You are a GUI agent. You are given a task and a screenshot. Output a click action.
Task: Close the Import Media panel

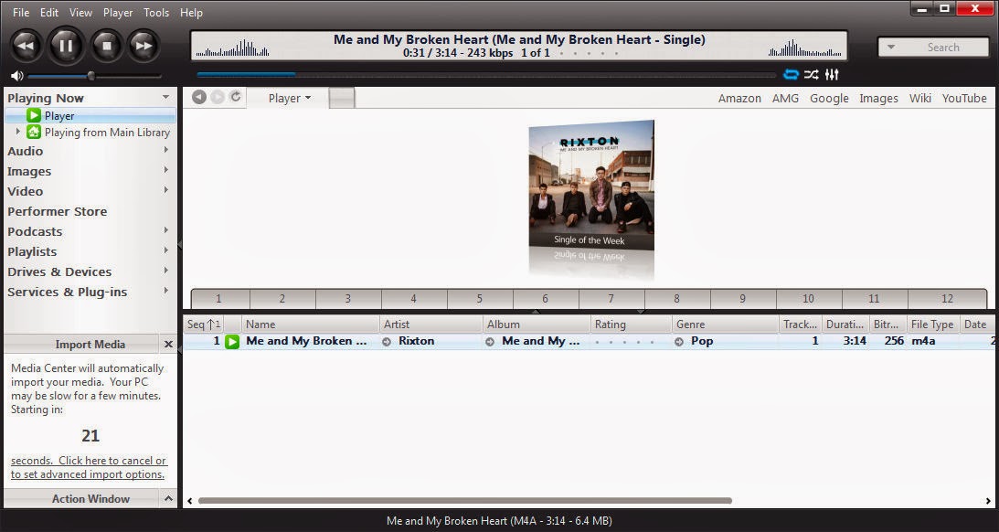coord(168,344)
